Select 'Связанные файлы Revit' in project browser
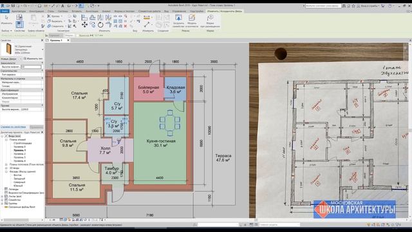This screenshot has width=412, height=232. [22, 207]
